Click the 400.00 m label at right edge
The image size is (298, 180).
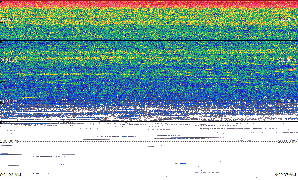click(x=287, y=101)
